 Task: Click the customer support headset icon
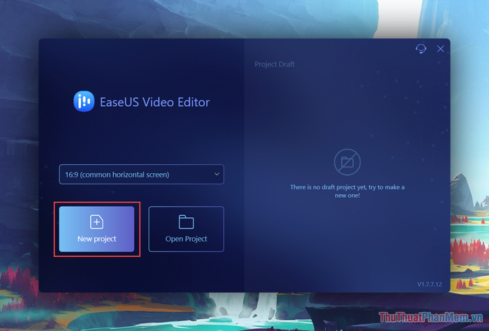tap(421, 49)
